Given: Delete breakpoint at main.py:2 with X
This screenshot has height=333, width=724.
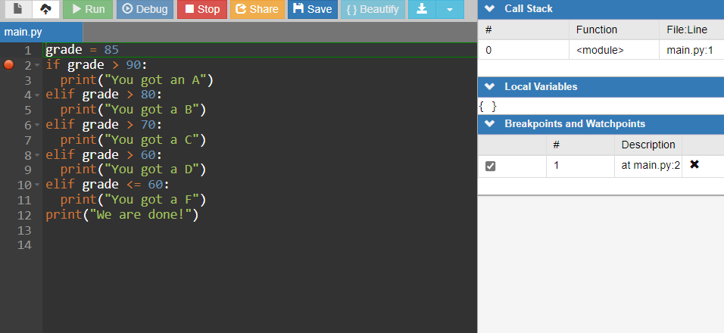Looking at the screenshot, I should [694, 165].
